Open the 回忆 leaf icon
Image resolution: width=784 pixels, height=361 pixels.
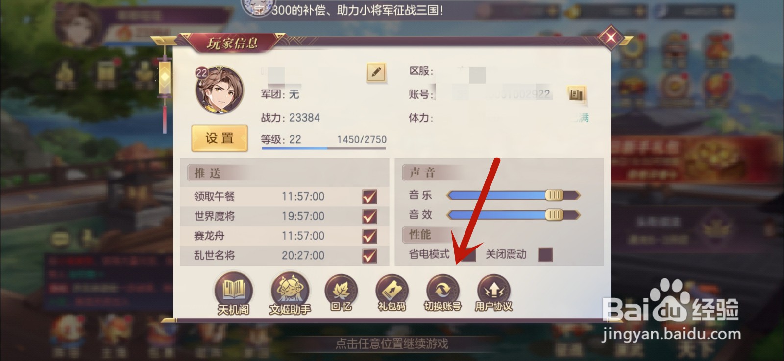tap(341, 293)
